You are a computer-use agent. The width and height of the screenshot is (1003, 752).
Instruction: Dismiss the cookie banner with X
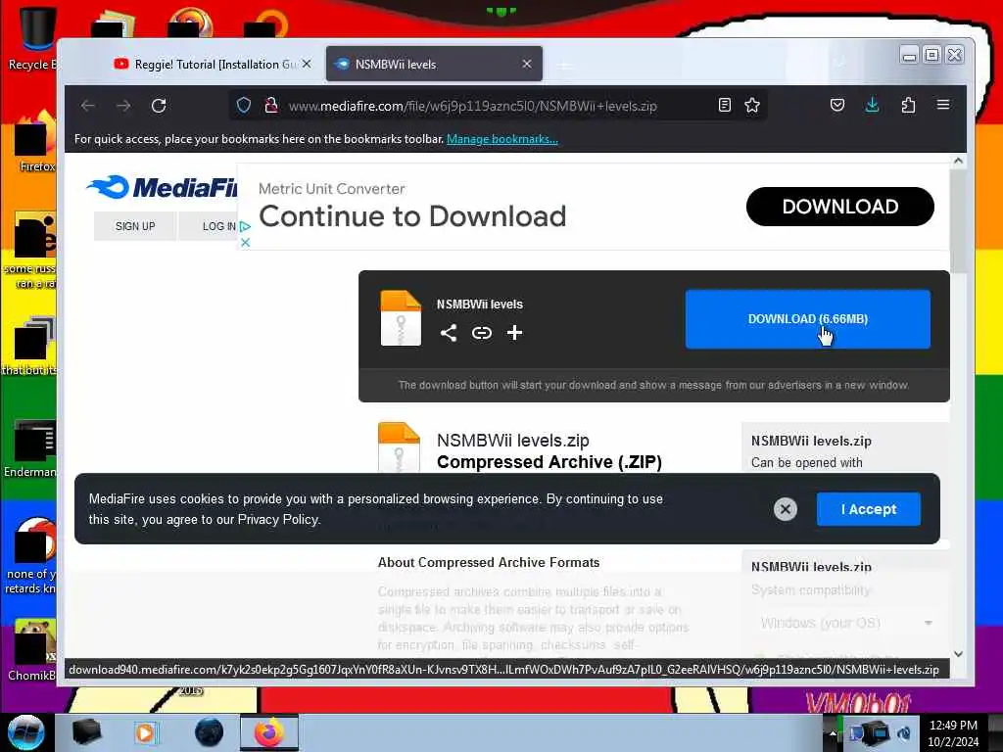786,509
